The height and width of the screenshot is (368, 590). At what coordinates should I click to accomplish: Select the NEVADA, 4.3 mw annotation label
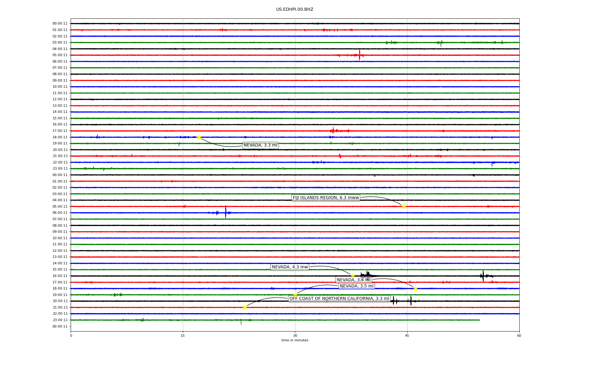click(x=290, y=267)
